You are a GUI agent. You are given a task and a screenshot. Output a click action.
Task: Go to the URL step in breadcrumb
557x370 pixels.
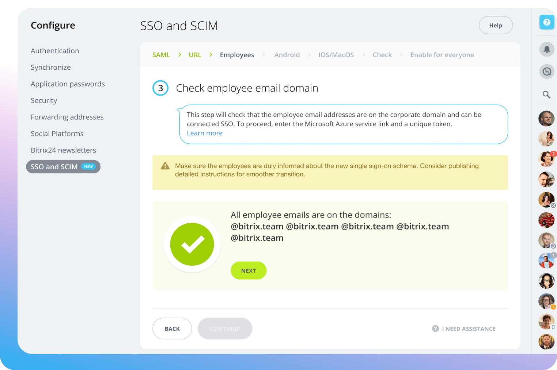coord(195,55)
